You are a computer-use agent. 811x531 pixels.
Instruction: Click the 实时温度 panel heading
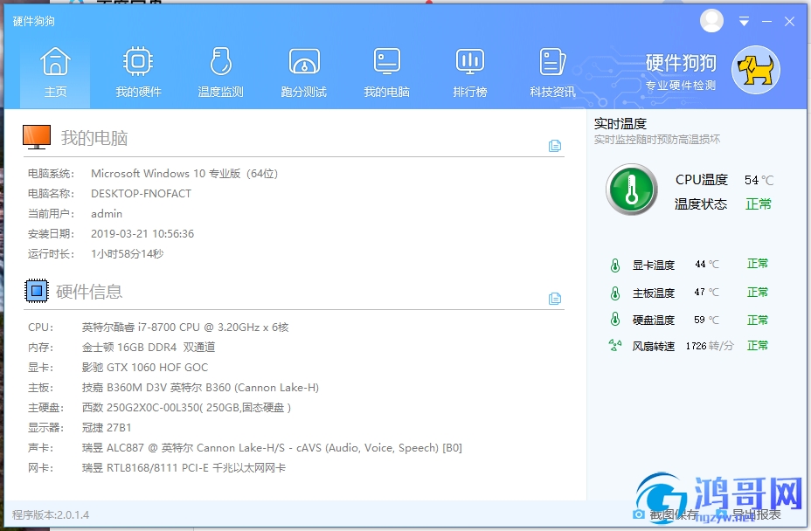620,124
